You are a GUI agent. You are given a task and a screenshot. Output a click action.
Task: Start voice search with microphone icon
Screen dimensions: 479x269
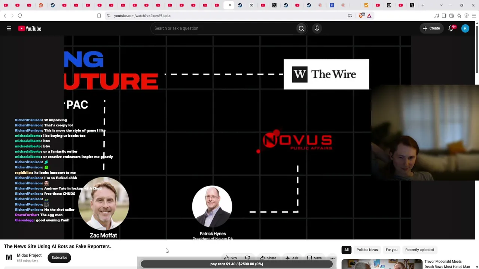[x=317, y=28]
